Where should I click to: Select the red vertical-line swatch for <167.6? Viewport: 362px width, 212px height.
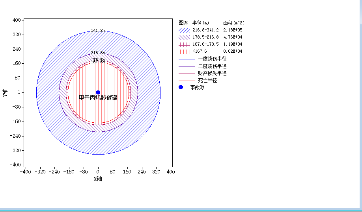(184, 52)
